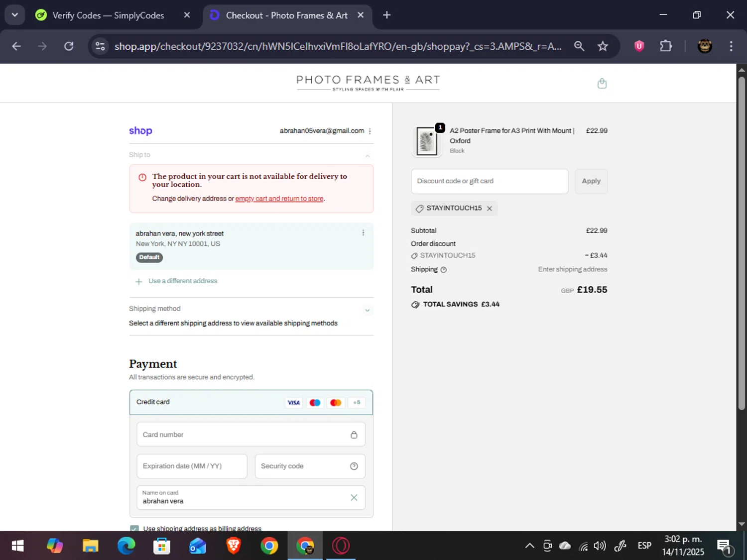The height and width of the screenshot is (560, 747).
Task: Click the page scrollbar thumb
Action: coord(742,244)
